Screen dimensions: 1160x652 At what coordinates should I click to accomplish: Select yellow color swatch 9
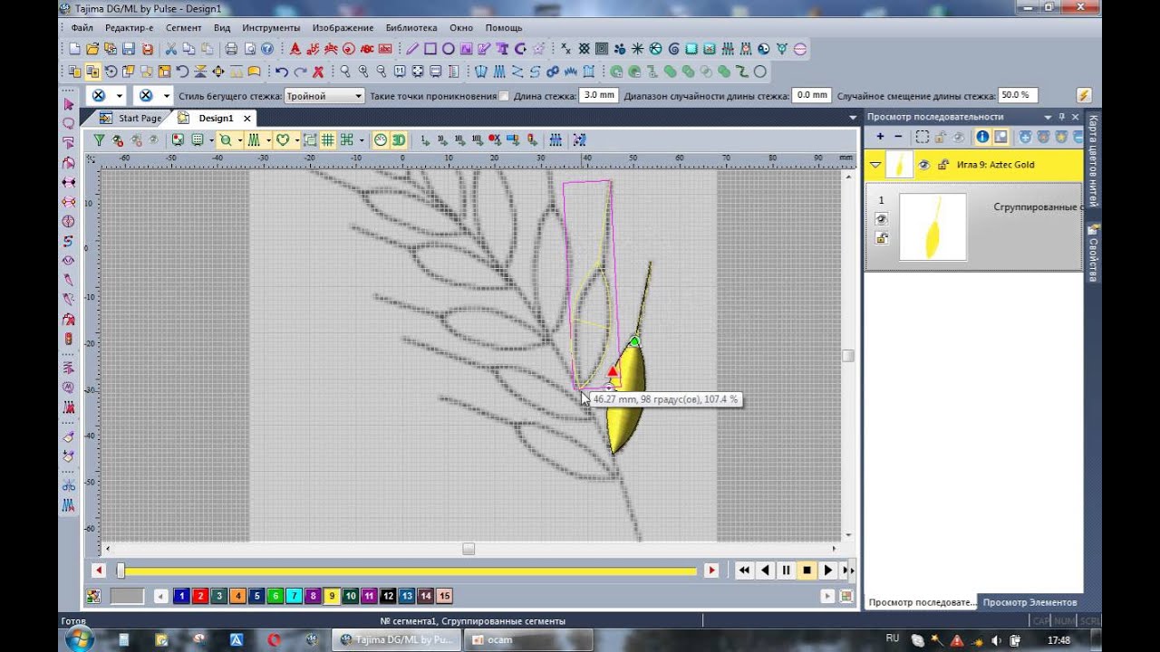(332, 596)
